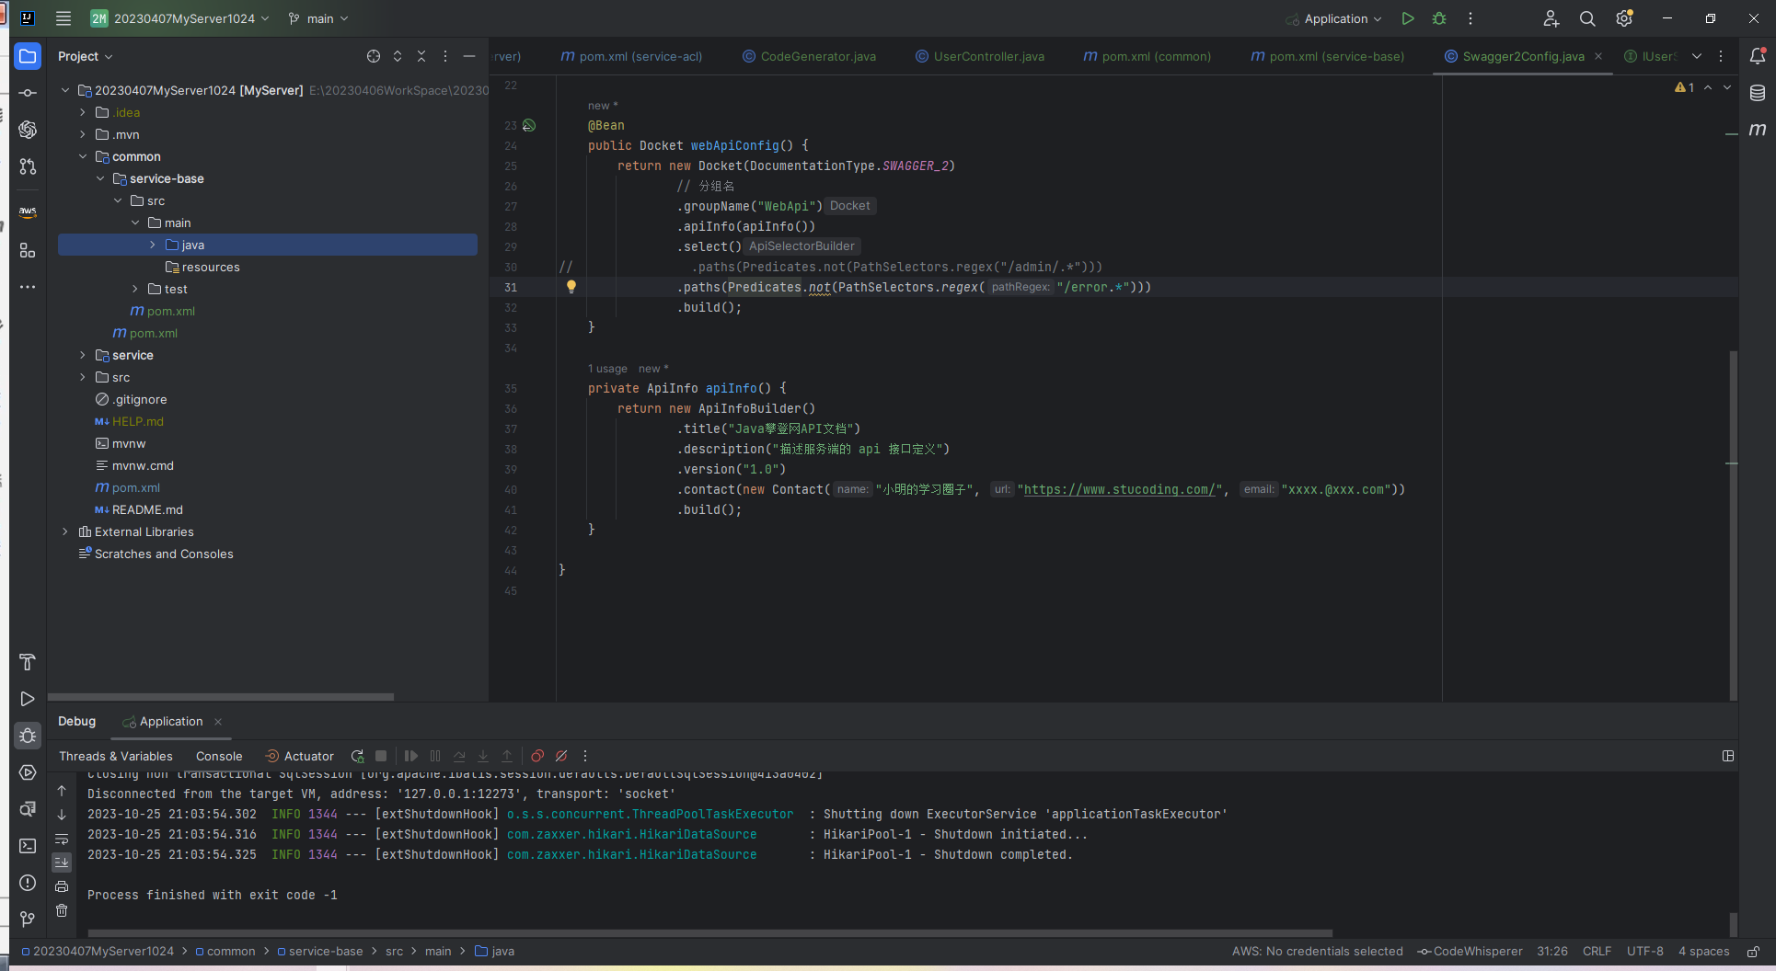Click the project tree horizontal scrollbar
This screenshot has height=971, width=1776.
[x=221, y=697]
